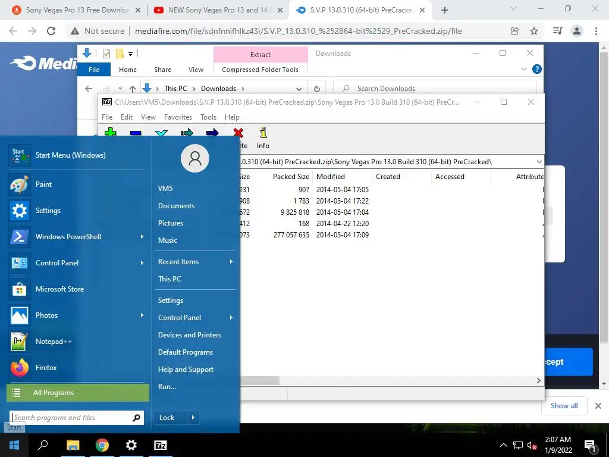Open the 7-Zip Info icon

click(263, 133)
